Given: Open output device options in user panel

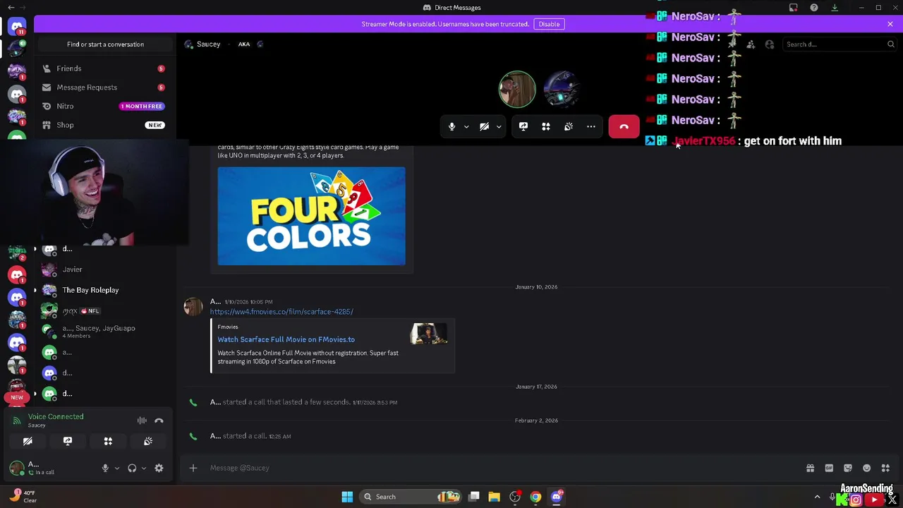Looking at the screenshot, I should [144, 468].
